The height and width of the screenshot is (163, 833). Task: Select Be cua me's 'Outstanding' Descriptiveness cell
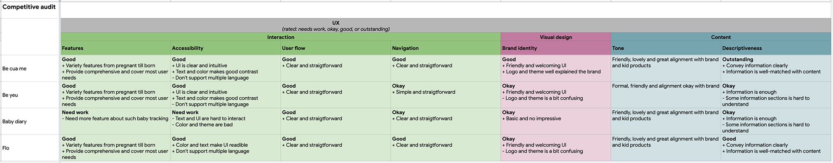[776, 68]
